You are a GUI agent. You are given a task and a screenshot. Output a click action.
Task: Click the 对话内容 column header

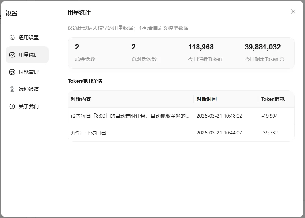[x=81, y=99]
